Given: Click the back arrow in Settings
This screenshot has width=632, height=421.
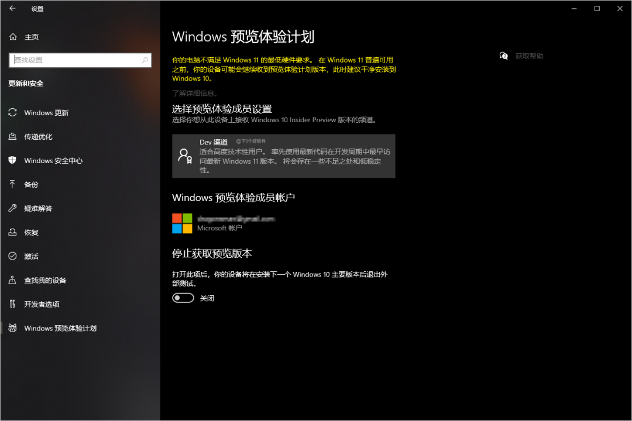Looking at the screenshot, I should [x=12, y=8].
